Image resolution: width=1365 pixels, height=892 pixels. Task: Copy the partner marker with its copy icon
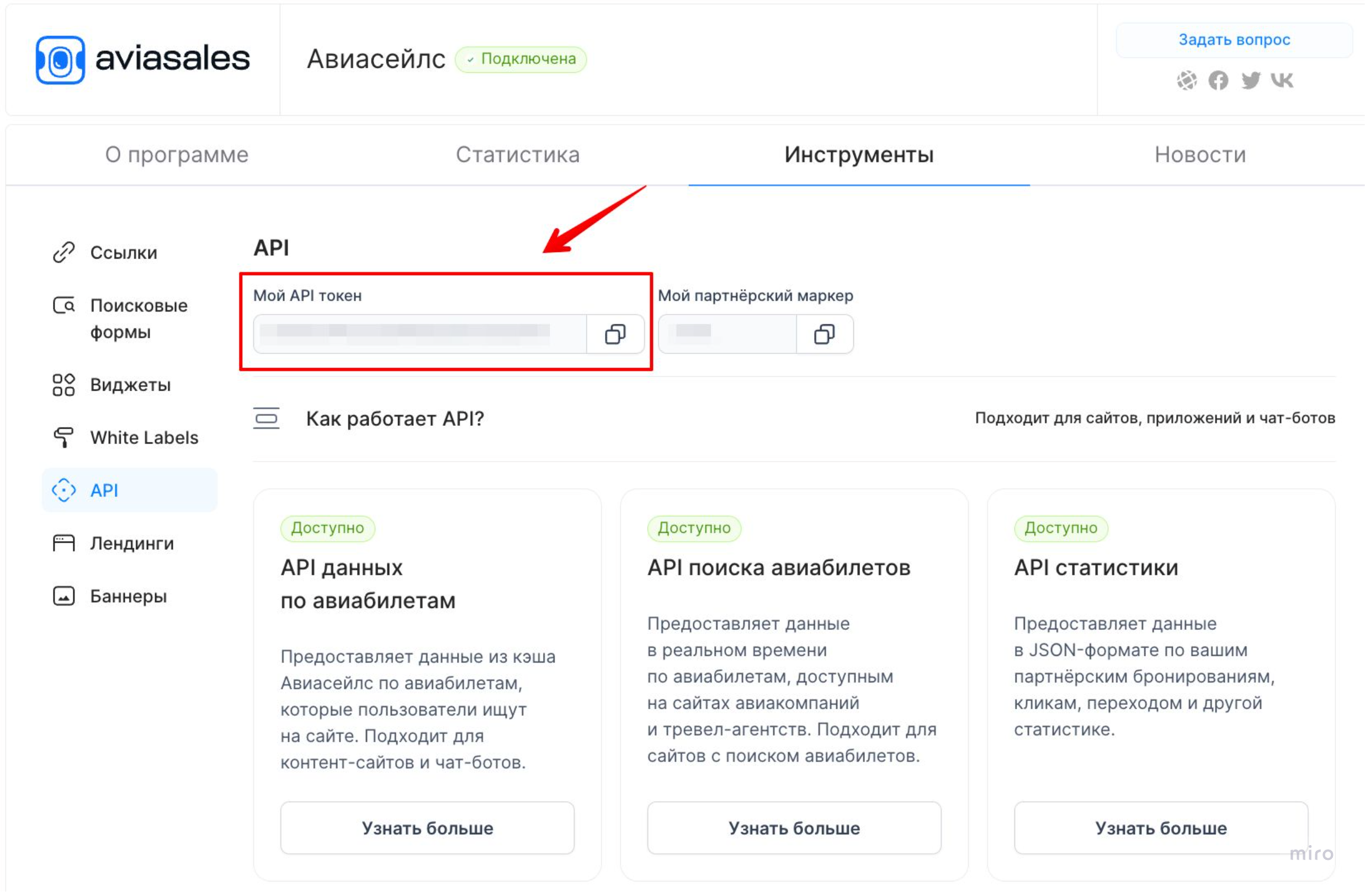(x=824, y=334)
